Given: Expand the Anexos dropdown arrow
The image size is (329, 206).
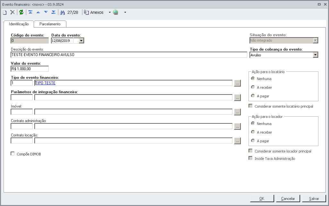Looking at the screenshot, I should click(110, 12).
